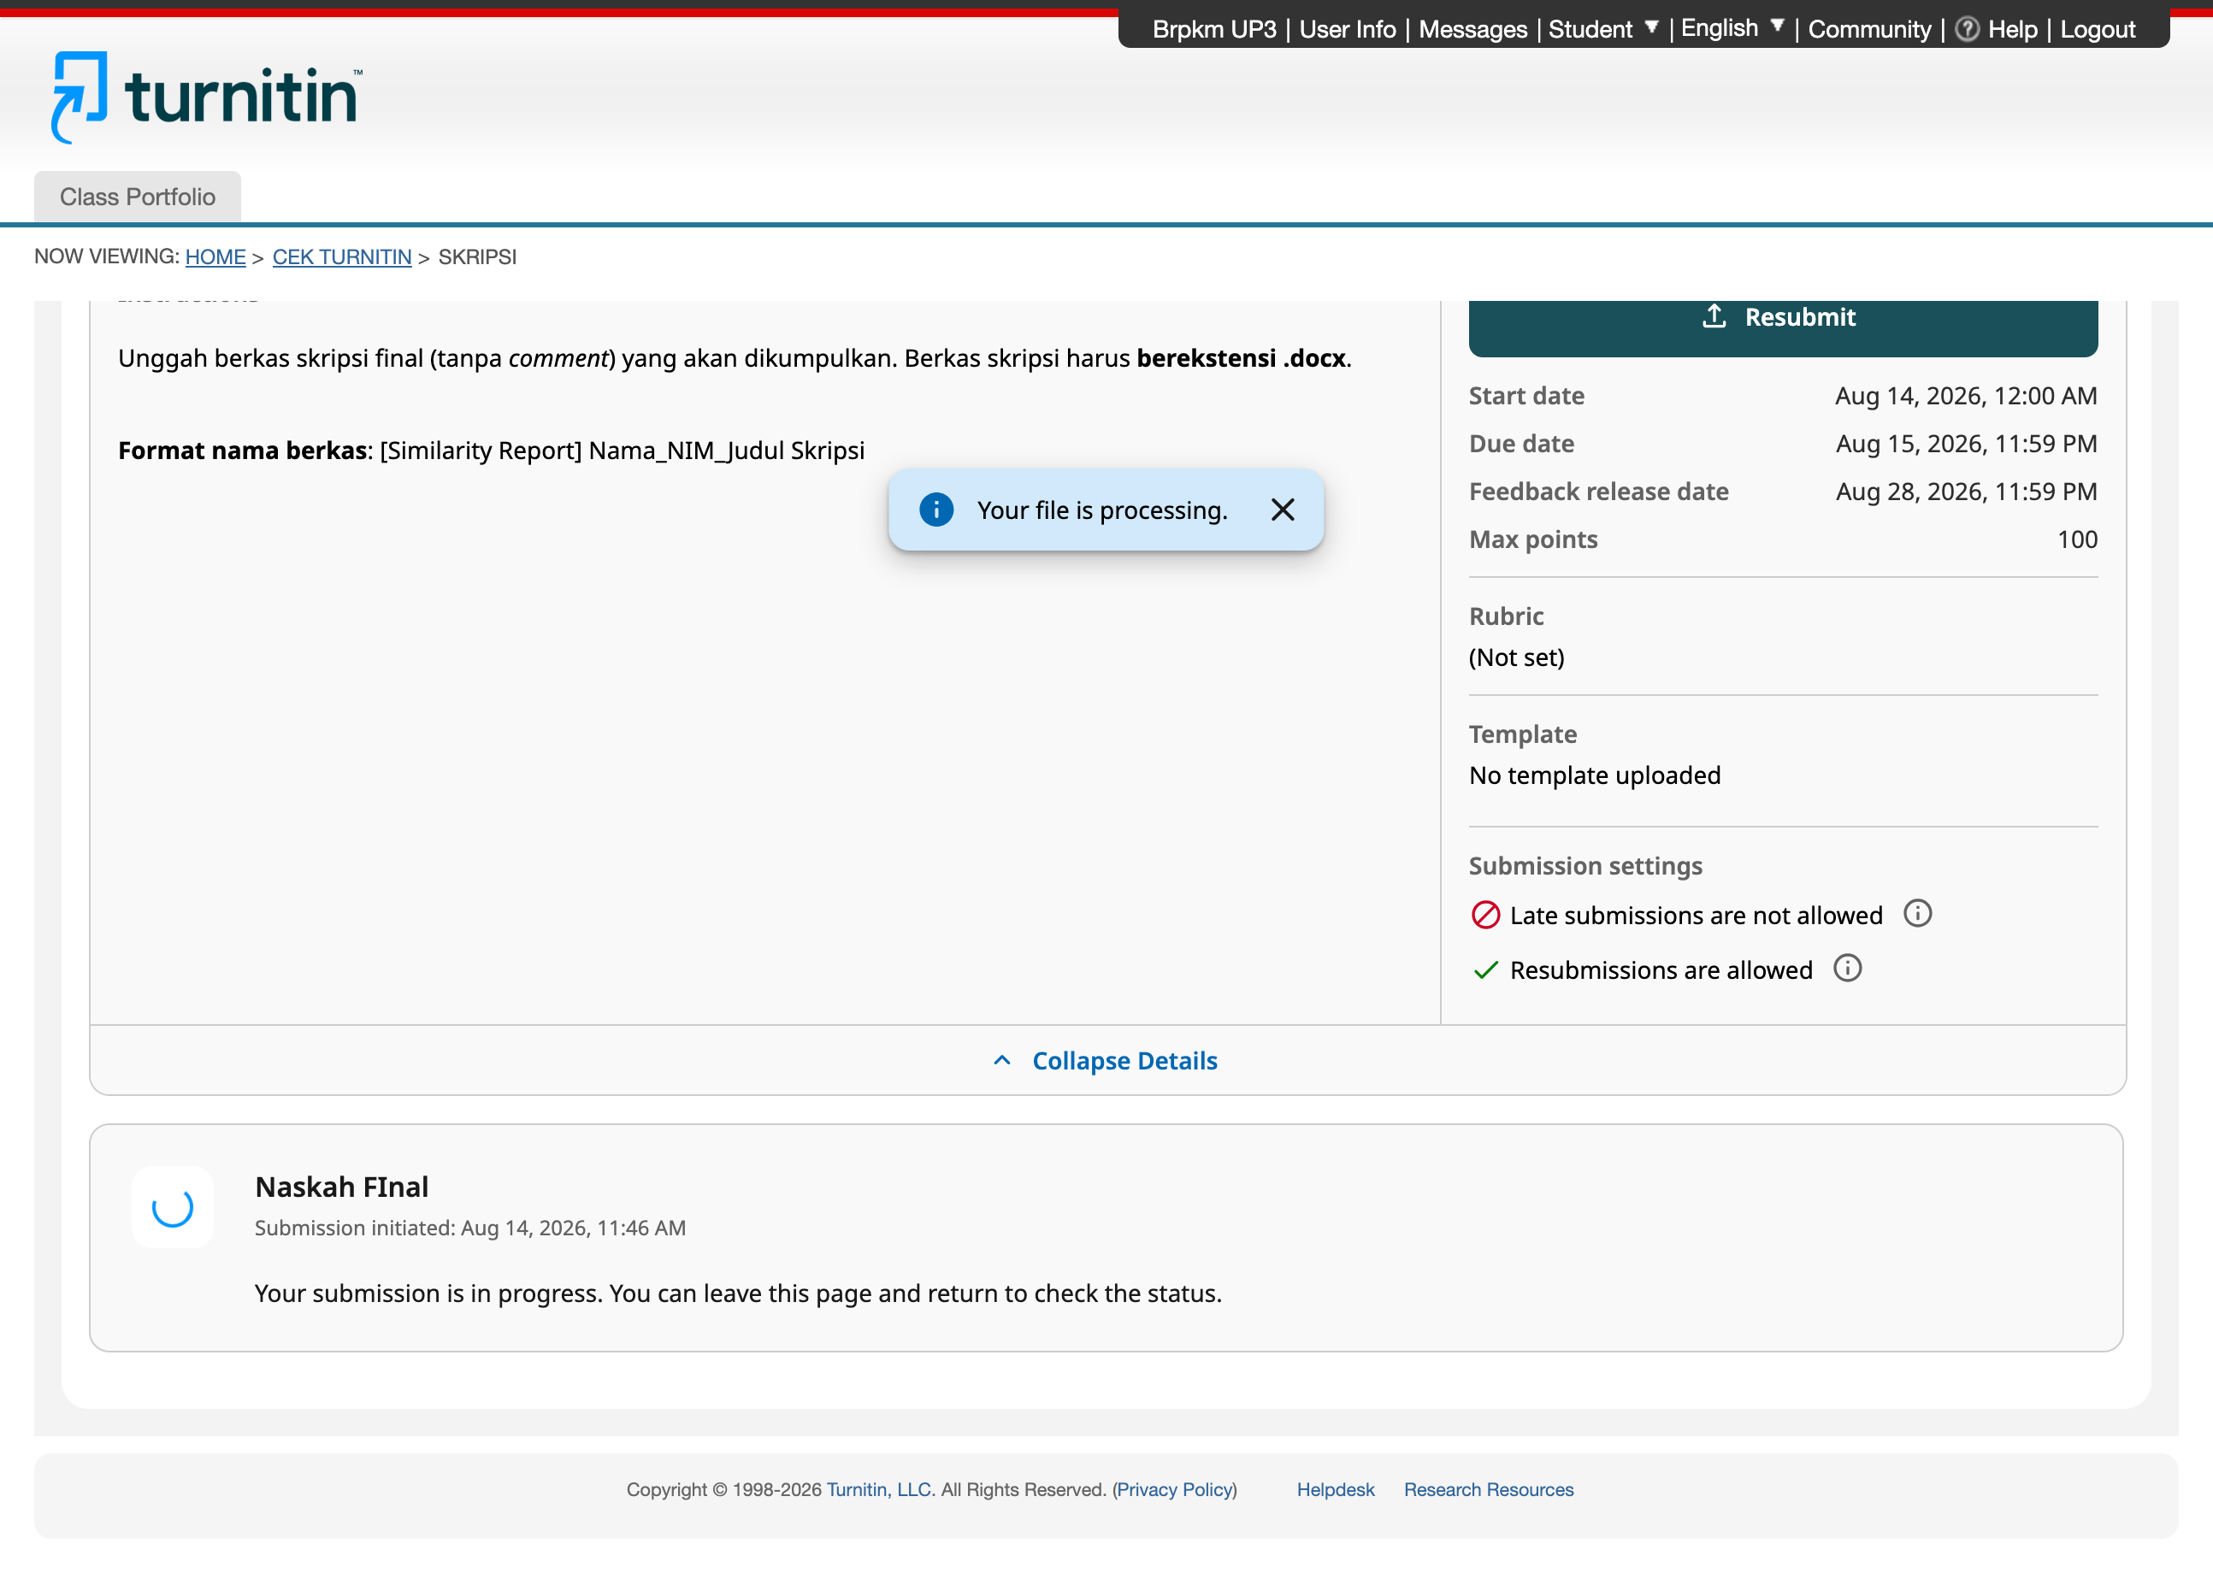Open Community in top menu
Image resolution: width=2213 pixels, height=1573 pixels.
(1869, 29)
